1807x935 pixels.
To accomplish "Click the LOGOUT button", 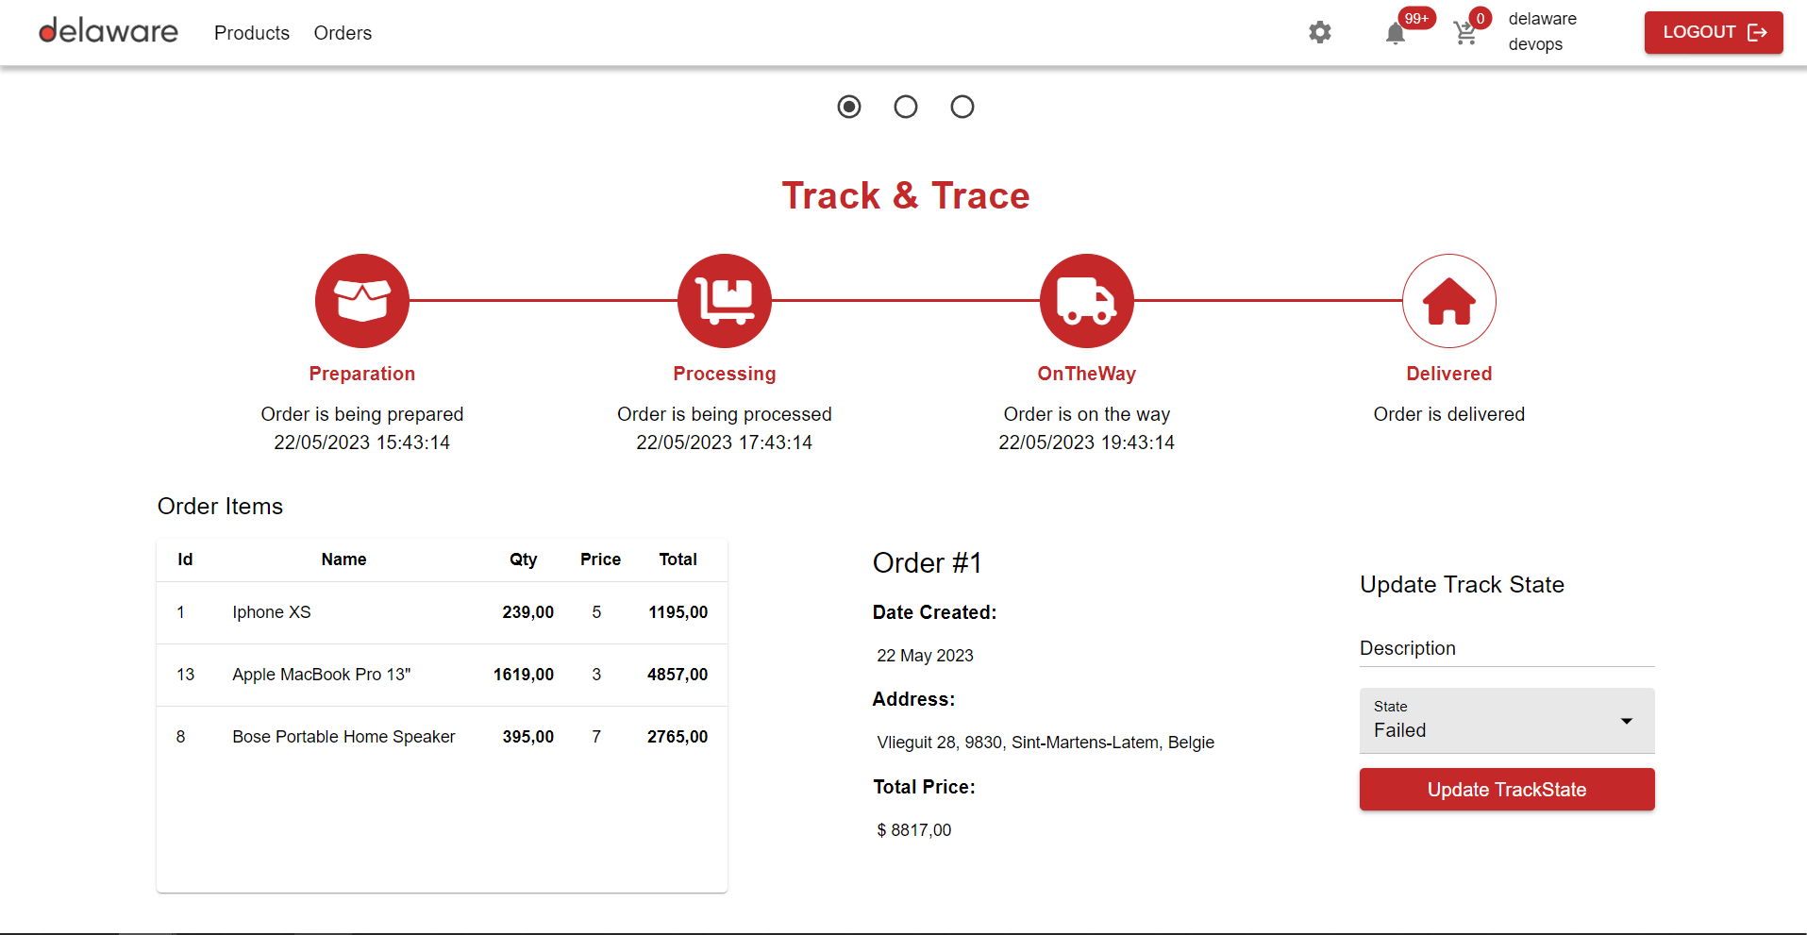I will pos(1713,33).
